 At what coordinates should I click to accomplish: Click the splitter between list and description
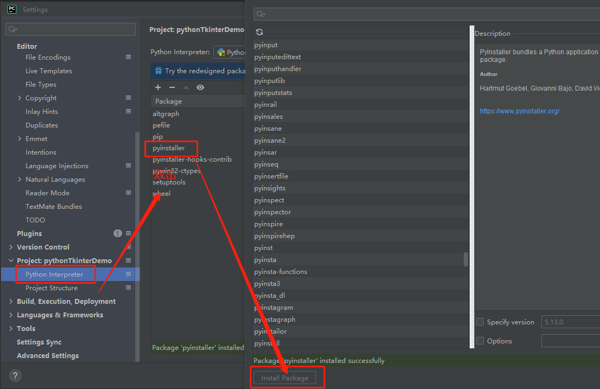coord(472,187)
